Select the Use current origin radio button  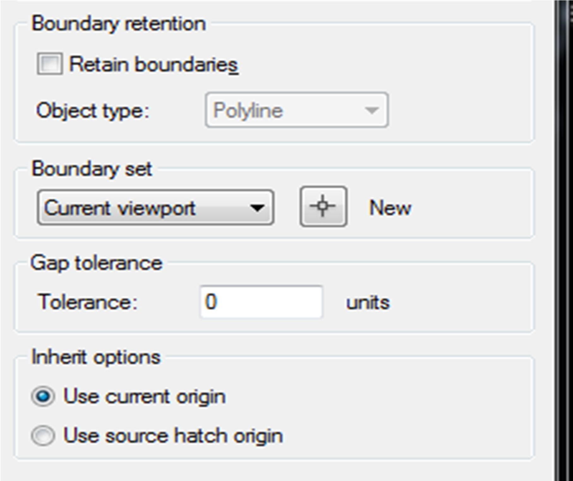(x=43, y=396)
